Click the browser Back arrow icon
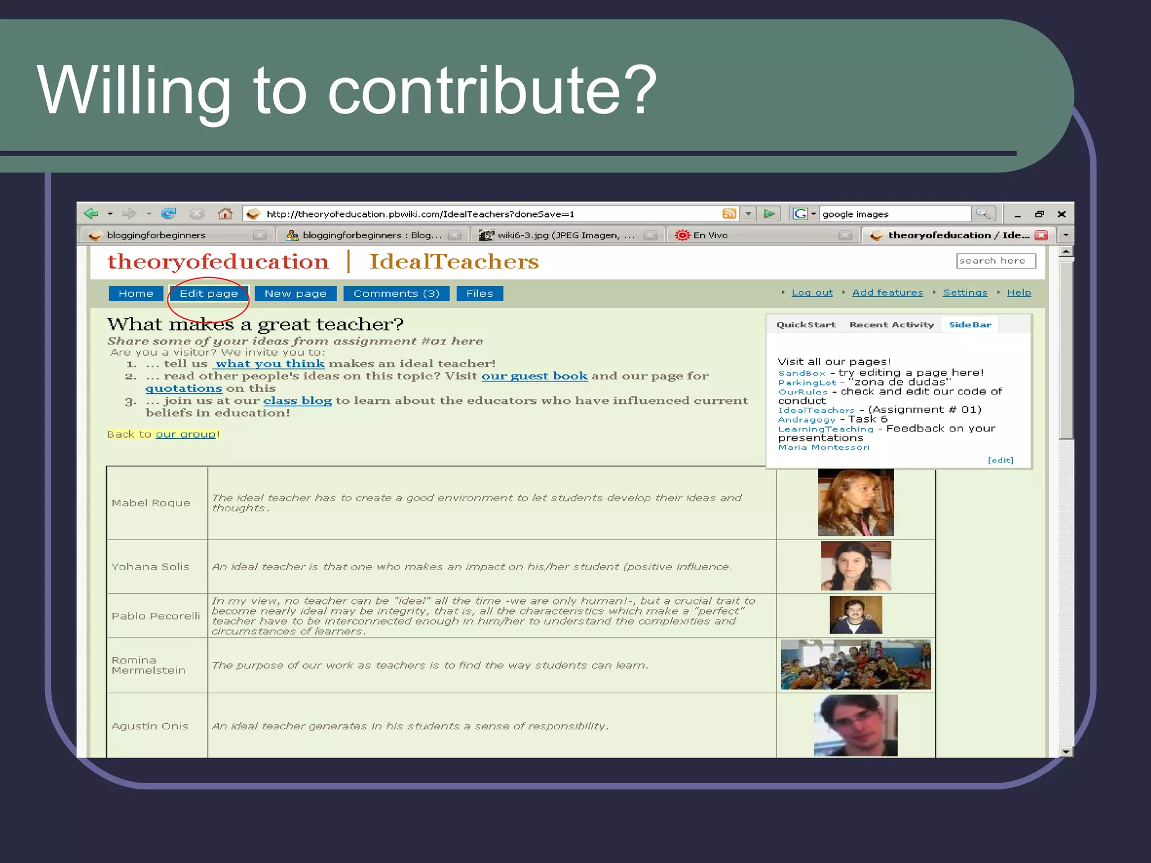The image size is (1151, 863). [x=90, y=214]
